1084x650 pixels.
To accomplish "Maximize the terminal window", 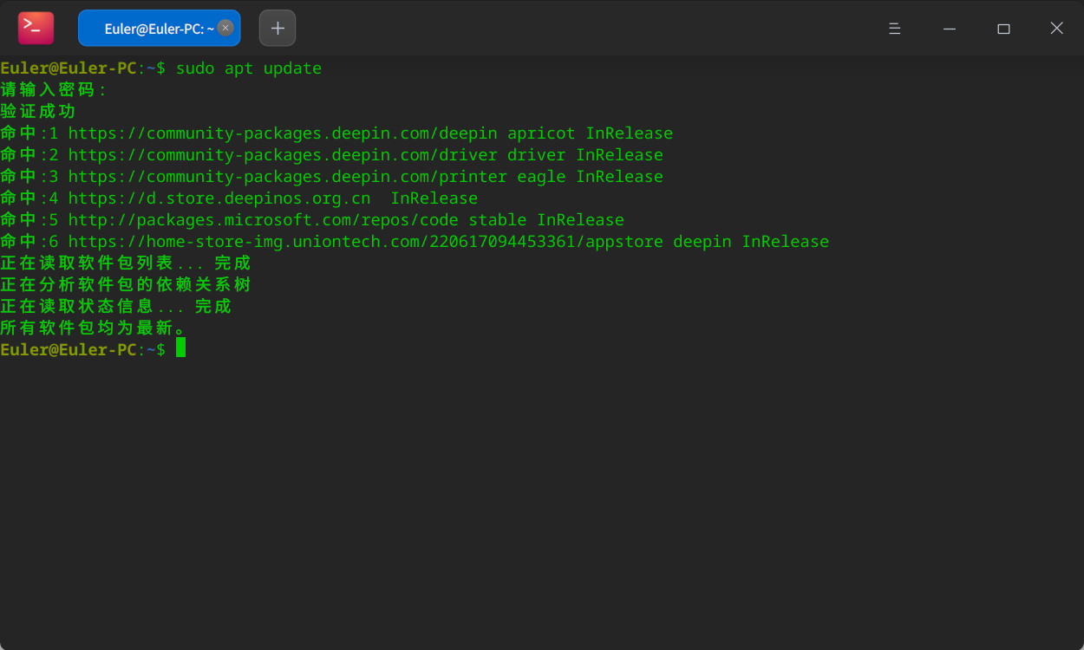I will pyautogui.click(x=1003, y=29).
